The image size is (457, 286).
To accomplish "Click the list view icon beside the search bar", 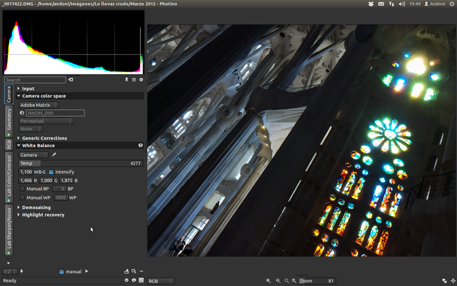I will tap(134, 80).
